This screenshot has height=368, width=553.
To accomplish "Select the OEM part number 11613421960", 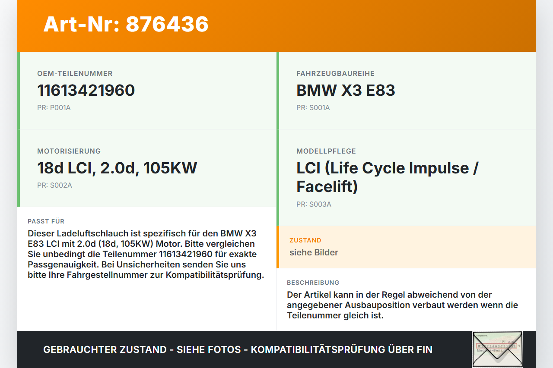I will [x=86, y=91].
